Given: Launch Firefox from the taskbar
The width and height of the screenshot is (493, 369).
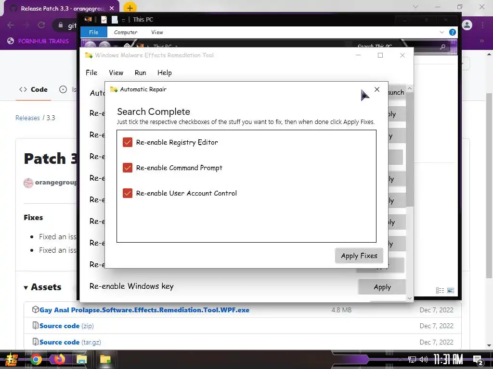Looking at the screenshot, I should click(x=59, y=359).
